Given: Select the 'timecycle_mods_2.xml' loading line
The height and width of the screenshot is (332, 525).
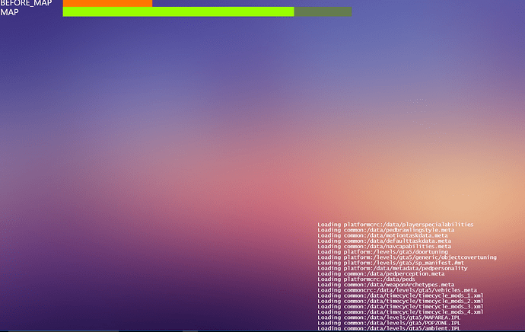Looking at the screenshot, I should pos(400,301).
